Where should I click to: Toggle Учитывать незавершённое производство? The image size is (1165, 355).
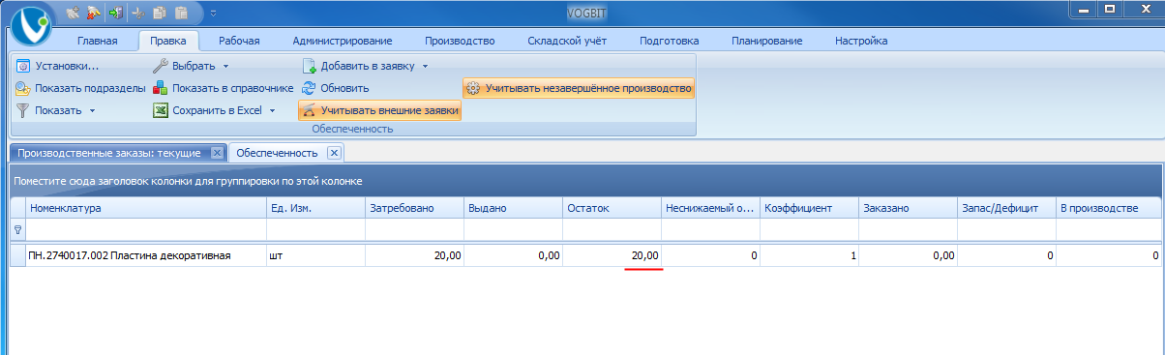[579, 88]
